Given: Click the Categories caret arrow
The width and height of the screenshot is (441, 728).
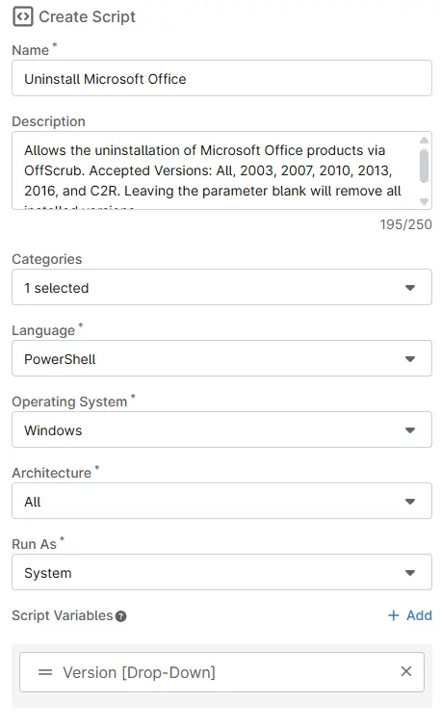Looking at the screenshot, I should tap(410, 288).
